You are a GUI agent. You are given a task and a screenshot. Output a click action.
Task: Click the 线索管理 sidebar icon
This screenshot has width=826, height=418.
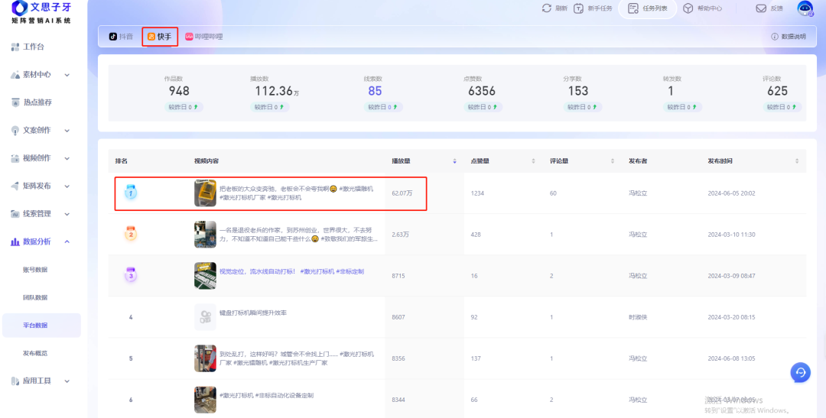15,214
